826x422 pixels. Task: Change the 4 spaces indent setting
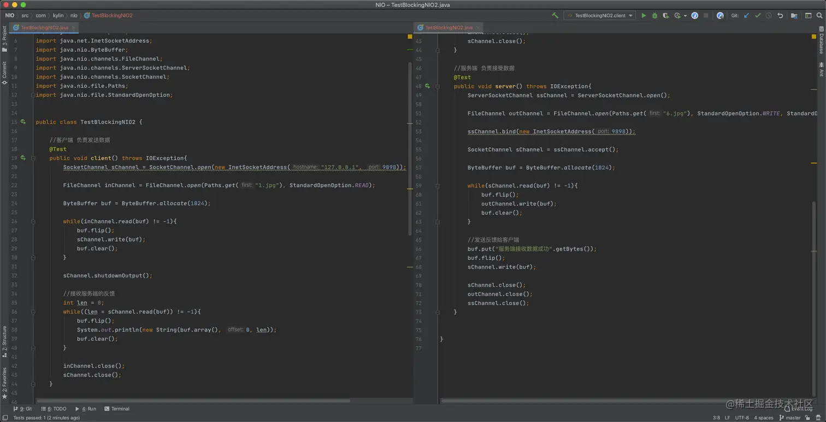pos(764,418)
